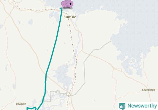Viewport: 158px width, 110px height.
Task: Click the Skärplinge place label
Action: coord(148,90)
